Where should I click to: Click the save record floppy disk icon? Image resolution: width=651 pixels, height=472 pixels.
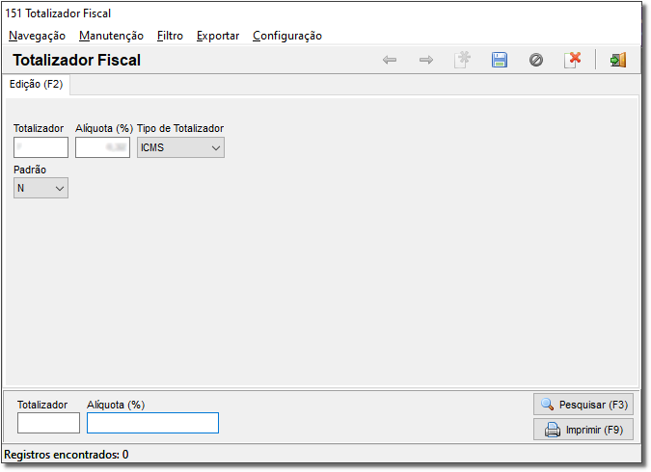tap(500, 60)
